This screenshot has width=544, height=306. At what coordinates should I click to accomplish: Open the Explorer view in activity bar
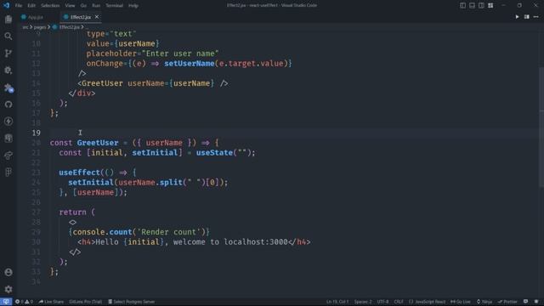coord(8,19)
